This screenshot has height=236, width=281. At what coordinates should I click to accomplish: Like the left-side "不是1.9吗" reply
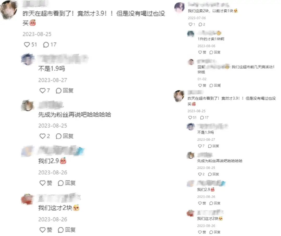(45, 91)
